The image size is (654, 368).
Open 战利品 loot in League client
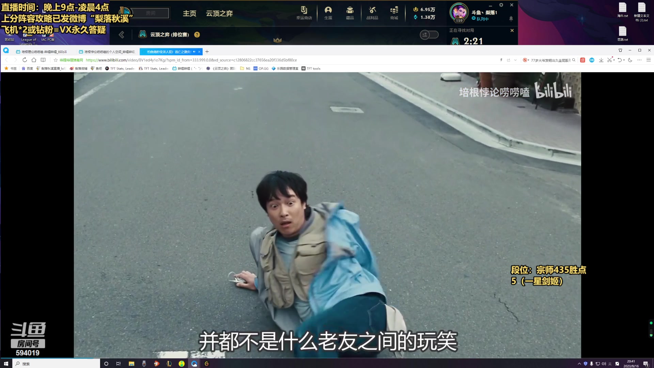pos(372,13)
